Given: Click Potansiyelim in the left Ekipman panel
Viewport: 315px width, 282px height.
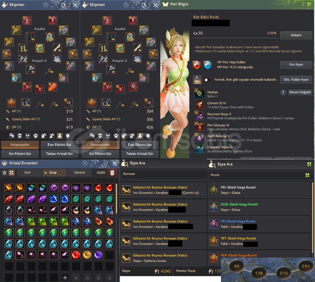Looking at the screenshot, I should click(x=20, y=145).
